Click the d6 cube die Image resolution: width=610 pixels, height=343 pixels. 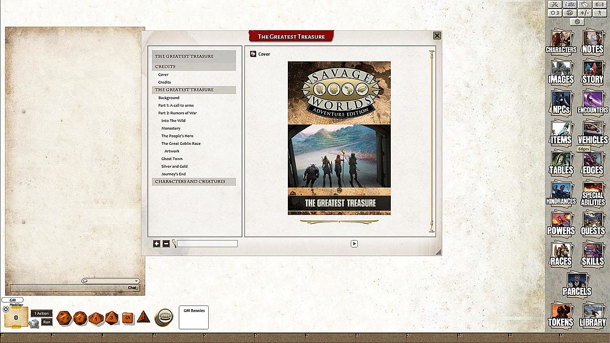coord(127,318)
